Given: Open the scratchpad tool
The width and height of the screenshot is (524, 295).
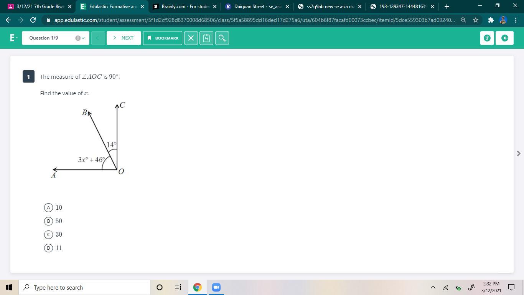Looking at the screenshot, I should point(206,38).
